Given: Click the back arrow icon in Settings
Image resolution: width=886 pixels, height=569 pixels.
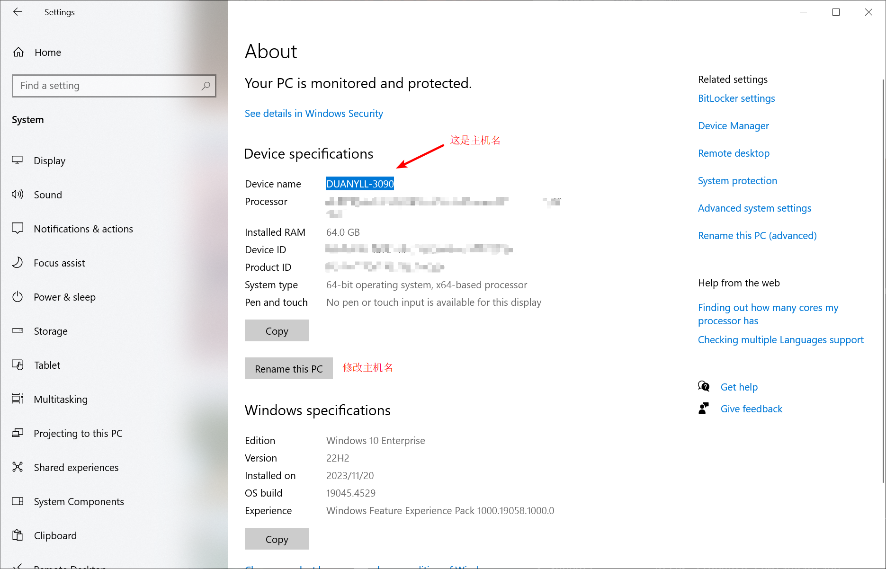Looking at the screenshot, I should click(x=18, y=12).
